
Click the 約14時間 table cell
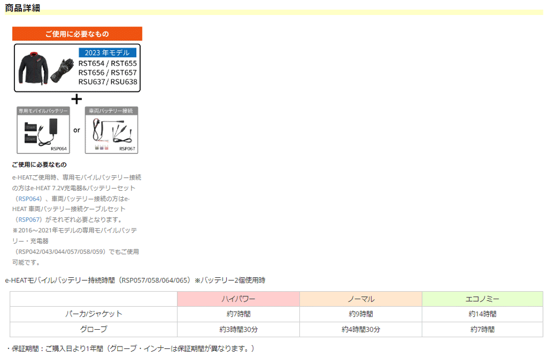[x=482, y=314]
